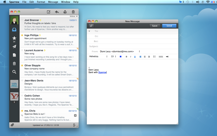Screen dimensions: 217x136
Task: Switch to MobileMe account
Action: tap(14, 84)
